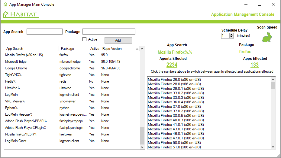
Task: Sort by the Active column header
Action: pyautogui.click(x=95, y=49)
